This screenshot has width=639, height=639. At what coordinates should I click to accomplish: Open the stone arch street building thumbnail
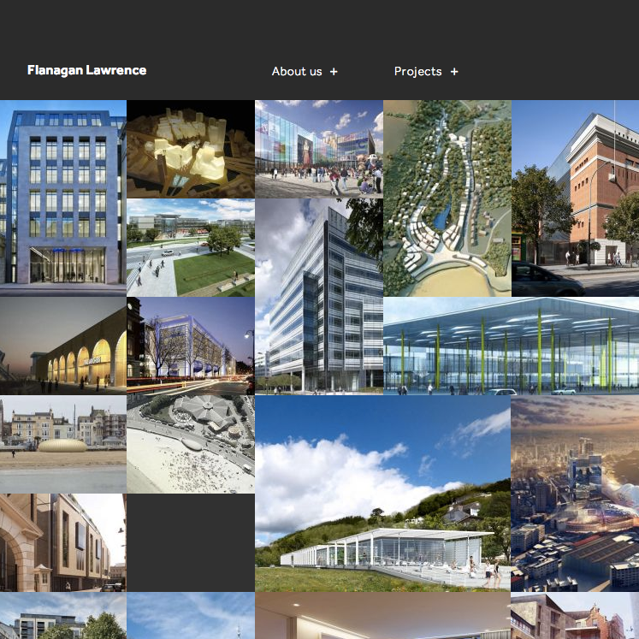[x=63, y=543]
